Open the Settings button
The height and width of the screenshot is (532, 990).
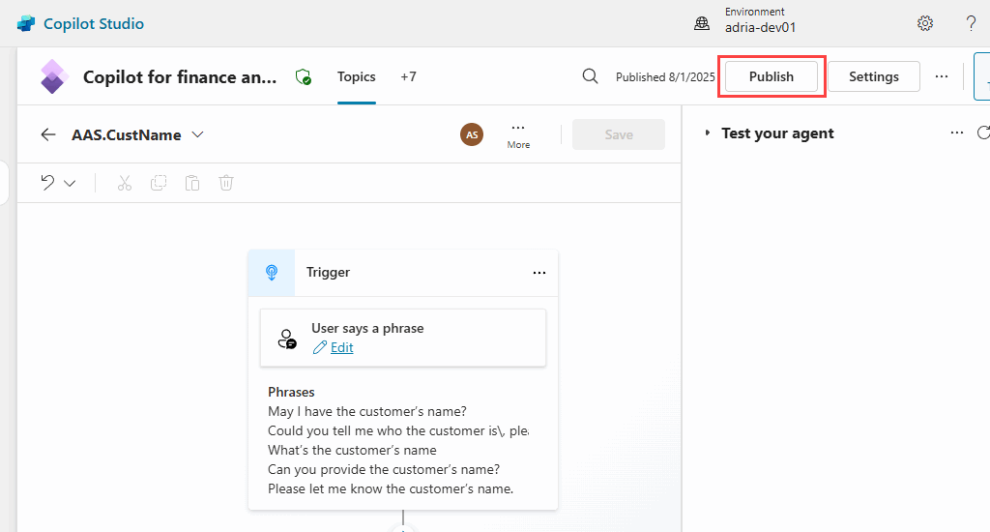(874, 76)
